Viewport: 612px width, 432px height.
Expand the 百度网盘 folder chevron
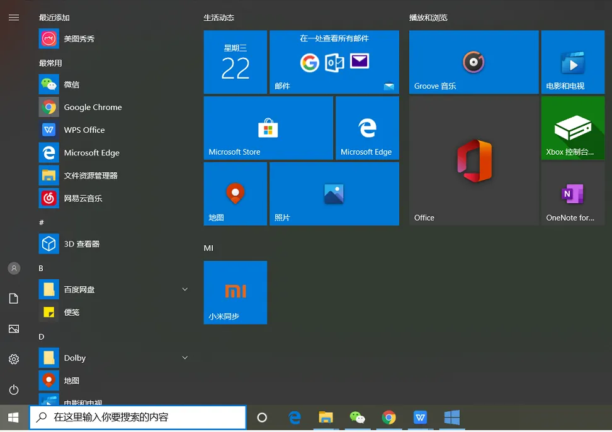(185, 289)
